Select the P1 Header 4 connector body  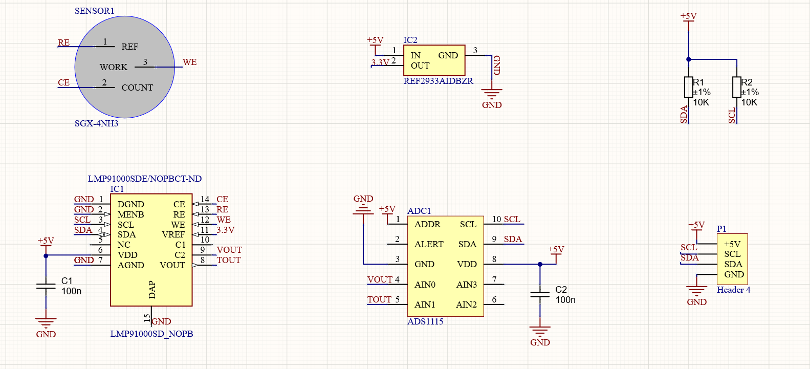click(x=732, y=259)
